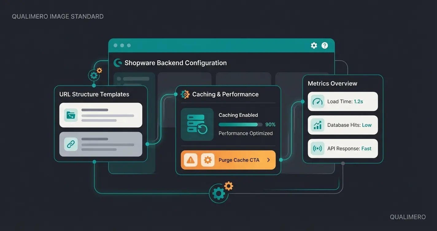Click the help question mark icon
The image size is (437, 231).
coord(324,45)
